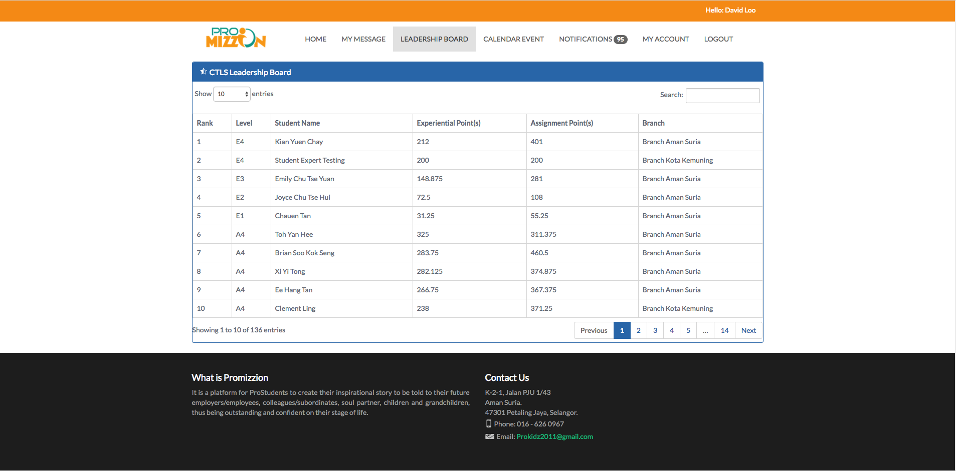Open MY ACCOUNT page
Image resolution: width=956 pixels, height=471 pixels.
pos(665,39)
